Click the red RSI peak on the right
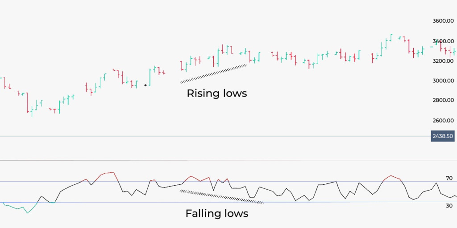Viewport: 457px width, 228px height. [391, 176]
